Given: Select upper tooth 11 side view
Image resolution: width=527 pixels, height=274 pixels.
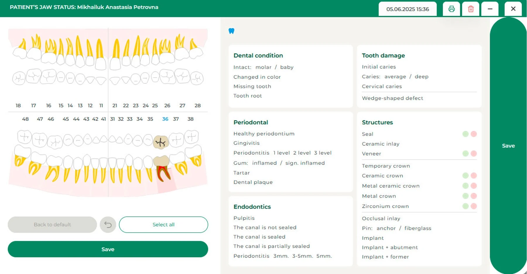Looking at the screenshot, I should tap(100, 54).
